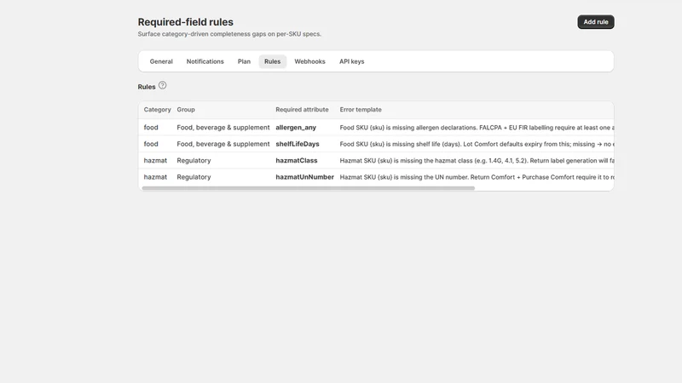The image size is (682, 383).
Task: Click the Error template column header
Action: tap(361, 110)
